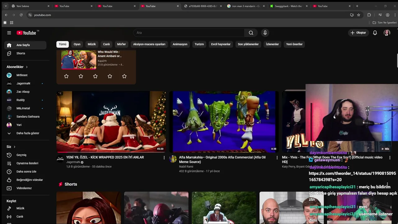Give the first star rating
Image resolution: width=398 pixels, height=224 pixels.
click(x=66, y=76)
